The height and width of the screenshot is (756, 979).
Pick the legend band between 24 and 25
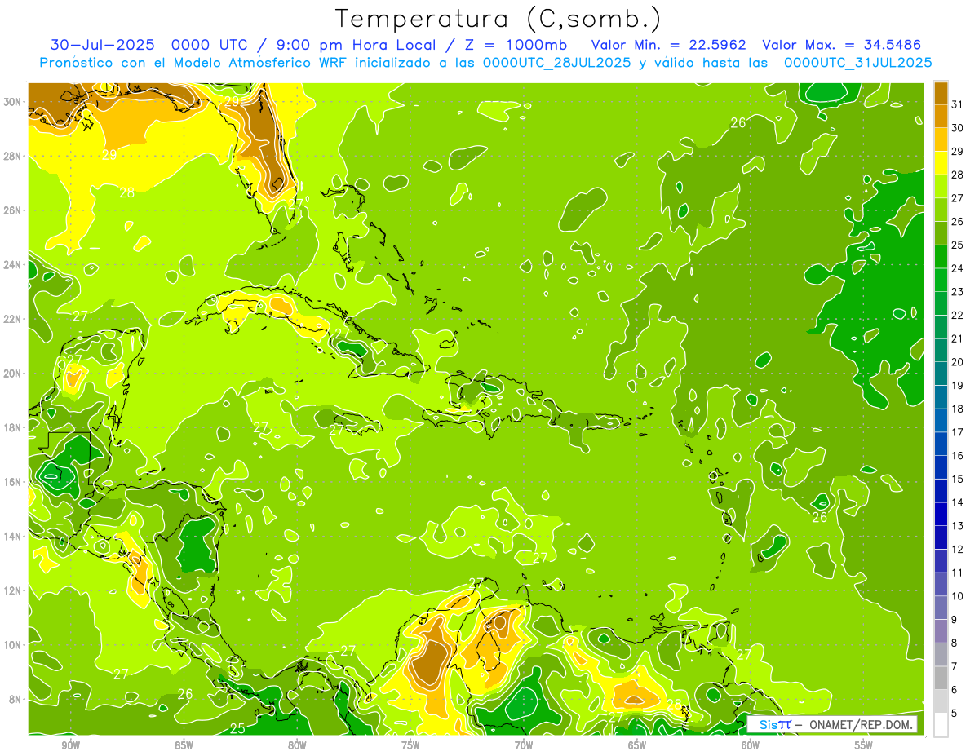(x=941, y=257)
